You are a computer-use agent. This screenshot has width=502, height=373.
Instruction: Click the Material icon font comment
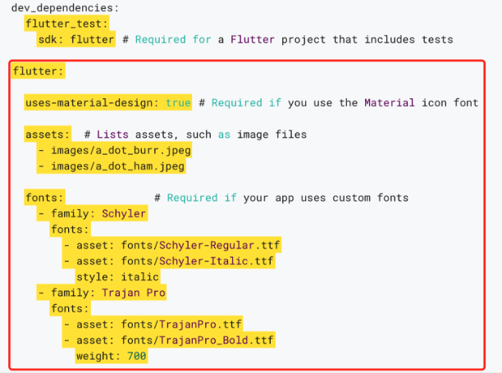coord(339,102)
